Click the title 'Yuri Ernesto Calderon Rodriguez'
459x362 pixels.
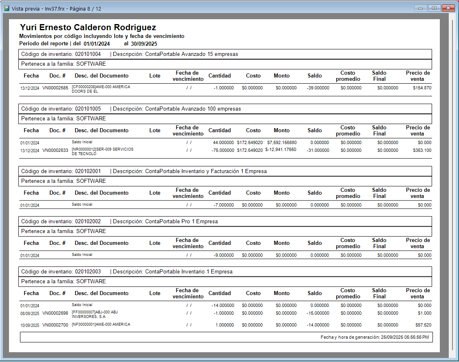coord(88,27)
